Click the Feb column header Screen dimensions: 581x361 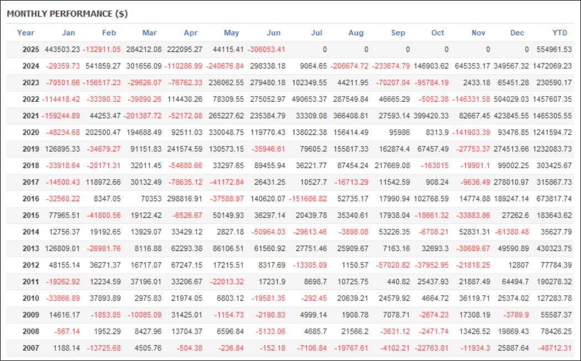109,33
